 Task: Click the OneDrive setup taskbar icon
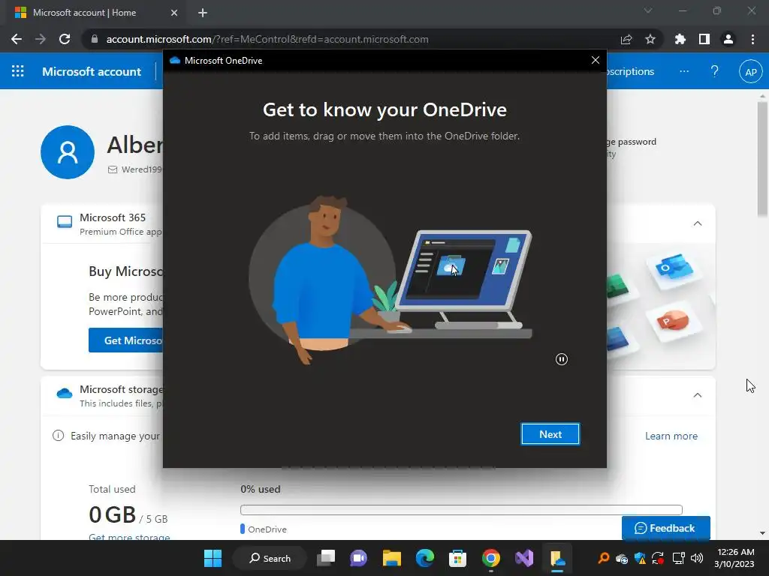point(557,558)
